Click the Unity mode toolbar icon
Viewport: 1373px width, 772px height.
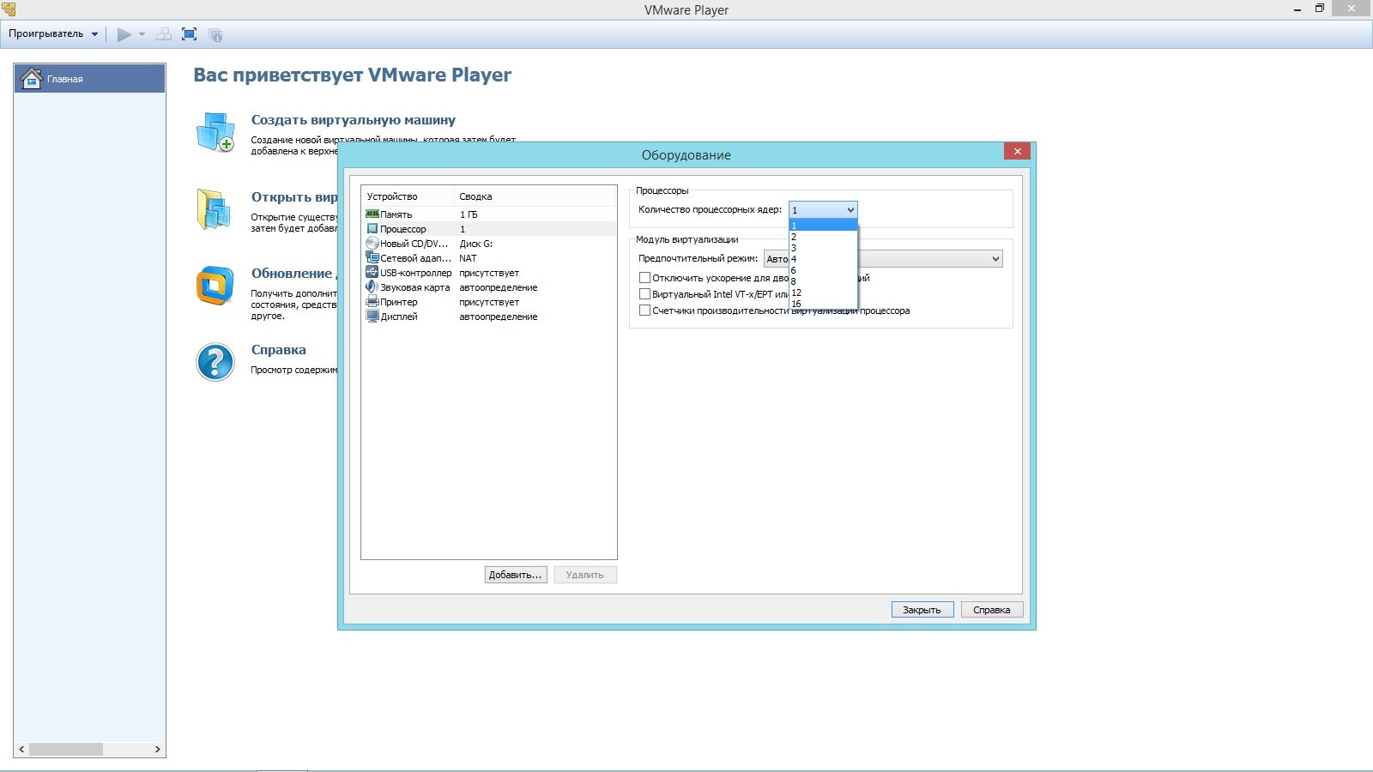(215, 34)
